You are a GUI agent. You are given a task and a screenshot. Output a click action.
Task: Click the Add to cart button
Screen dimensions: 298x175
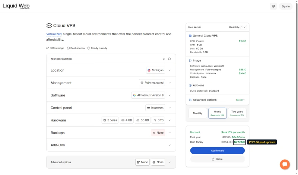[218, 150]
